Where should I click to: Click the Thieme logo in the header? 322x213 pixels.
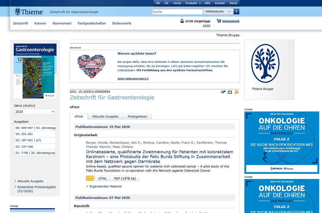[x=28, y=11]
